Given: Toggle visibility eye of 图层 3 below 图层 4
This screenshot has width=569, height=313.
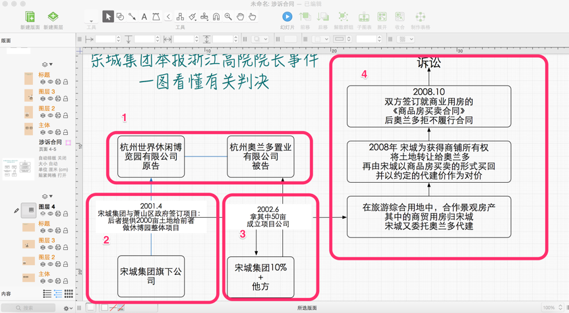Looking at the screenshot, I should click(51, 247).
